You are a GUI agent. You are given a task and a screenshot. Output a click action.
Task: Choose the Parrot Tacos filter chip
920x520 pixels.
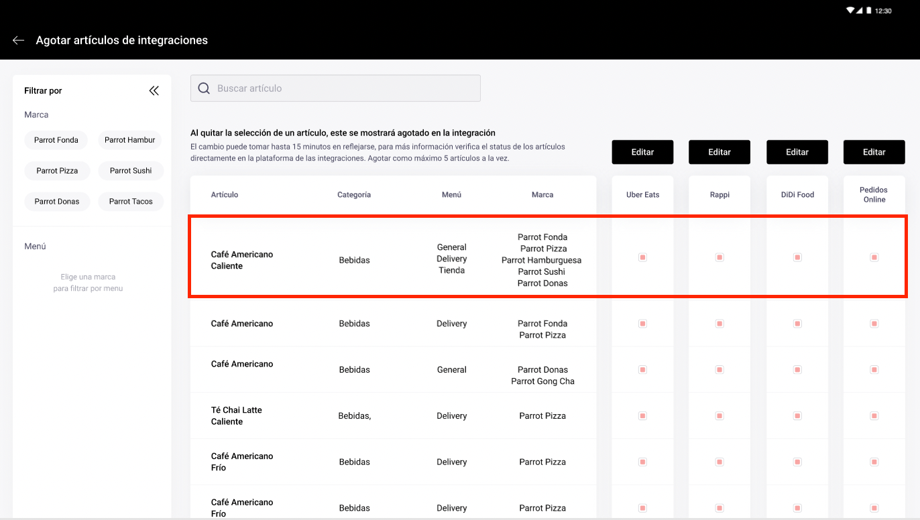[x=131, y=202]
